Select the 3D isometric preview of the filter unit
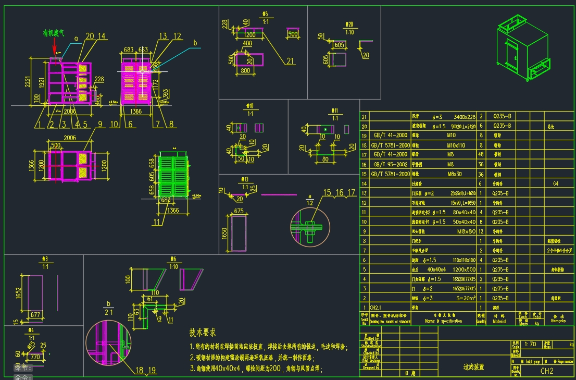Viewport: 576px width, 380px height. pos(523,48)
